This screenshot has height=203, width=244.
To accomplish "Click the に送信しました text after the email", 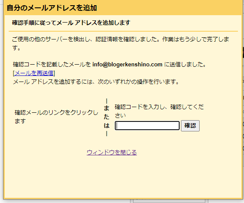I will coord(185,64).
